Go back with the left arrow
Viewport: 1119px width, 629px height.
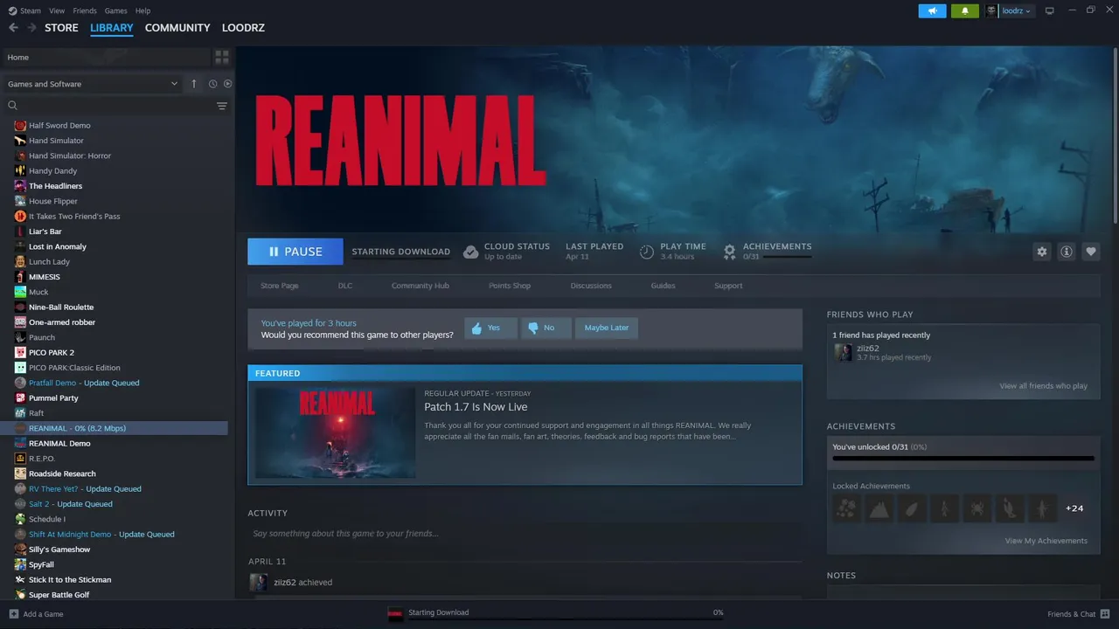pyautogui.click(x=13, y=28)
